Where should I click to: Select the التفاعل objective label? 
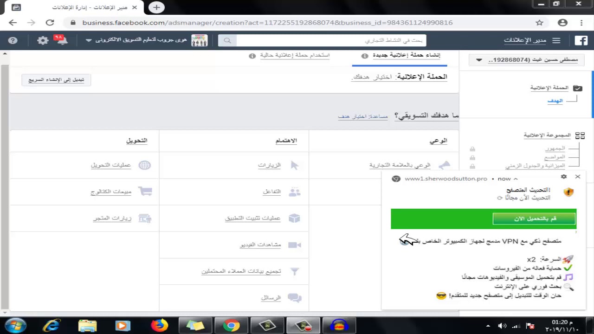tap(271, 192)
